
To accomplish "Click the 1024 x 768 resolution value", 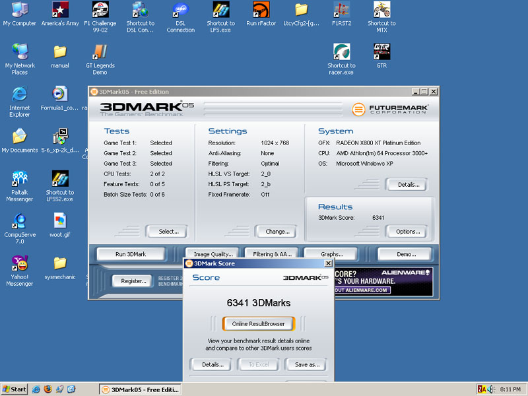I will point(275,143).
